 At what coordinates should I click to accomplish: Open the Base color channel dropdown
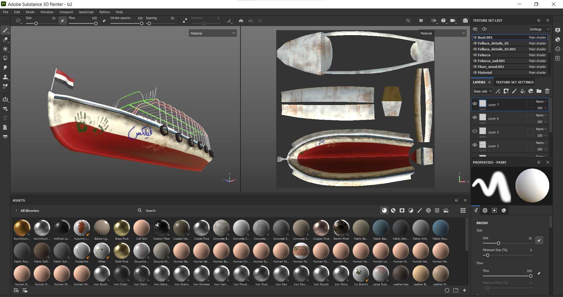(x=483, y=91)
